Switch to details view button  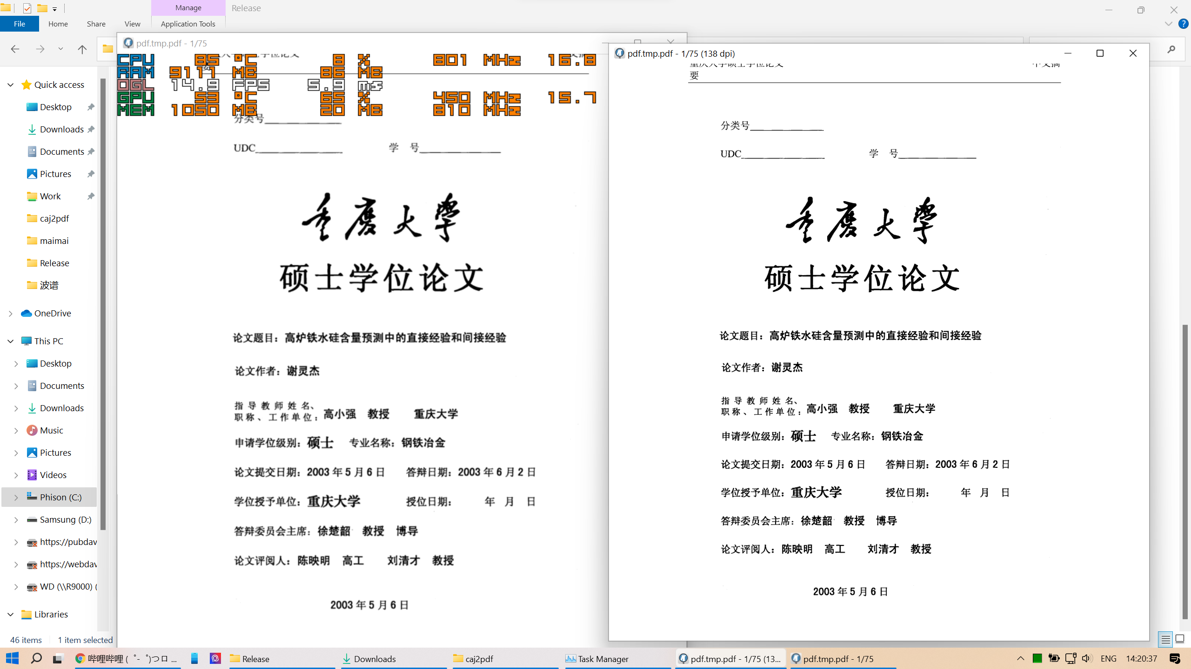(1165, 639)
